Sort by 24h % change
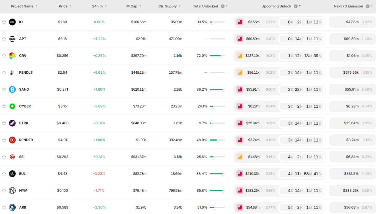 pyautogui.click(x=106, y=6)
